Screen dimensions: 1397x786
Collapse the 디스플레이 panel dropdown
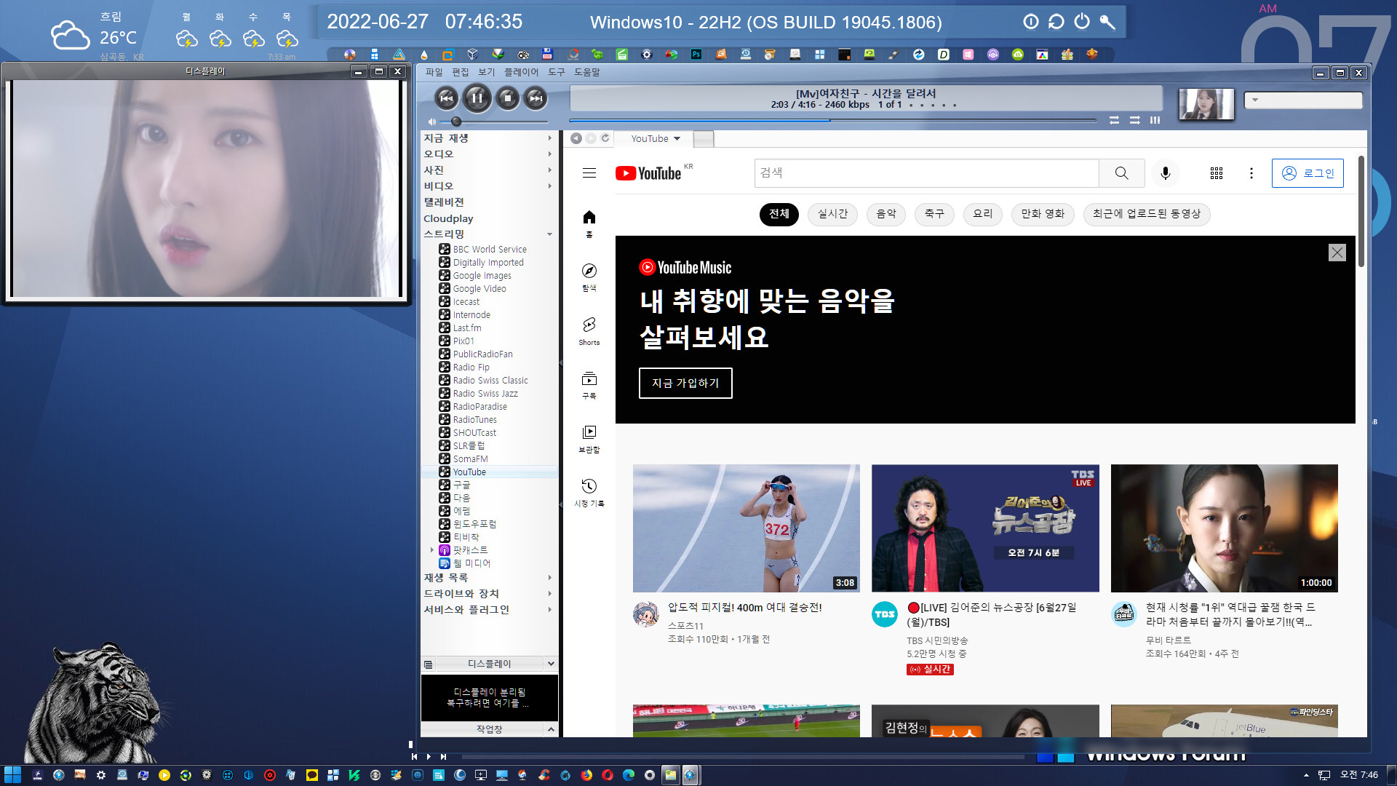pyautogui.click(x=551, y=664)
